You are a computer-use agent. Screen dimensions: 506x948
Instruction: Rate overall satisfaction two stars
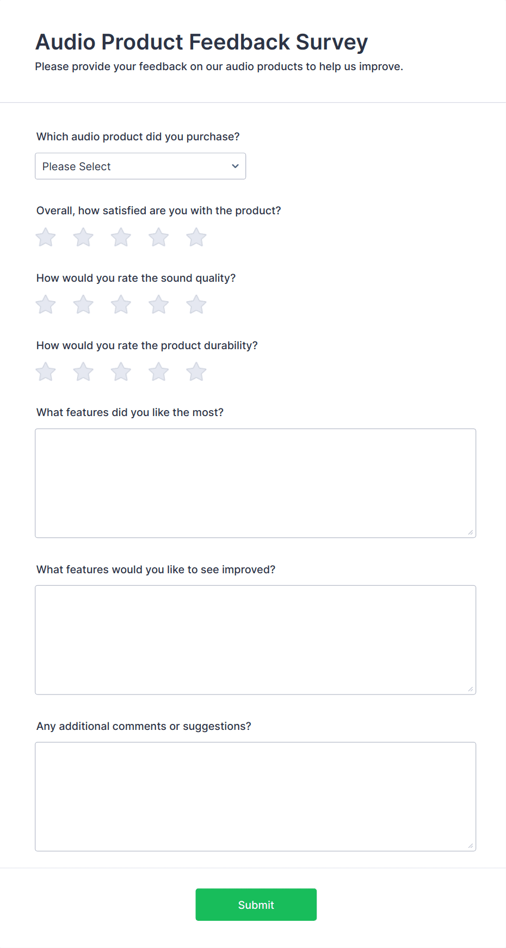pyautogui.click(x=83, y=237)
